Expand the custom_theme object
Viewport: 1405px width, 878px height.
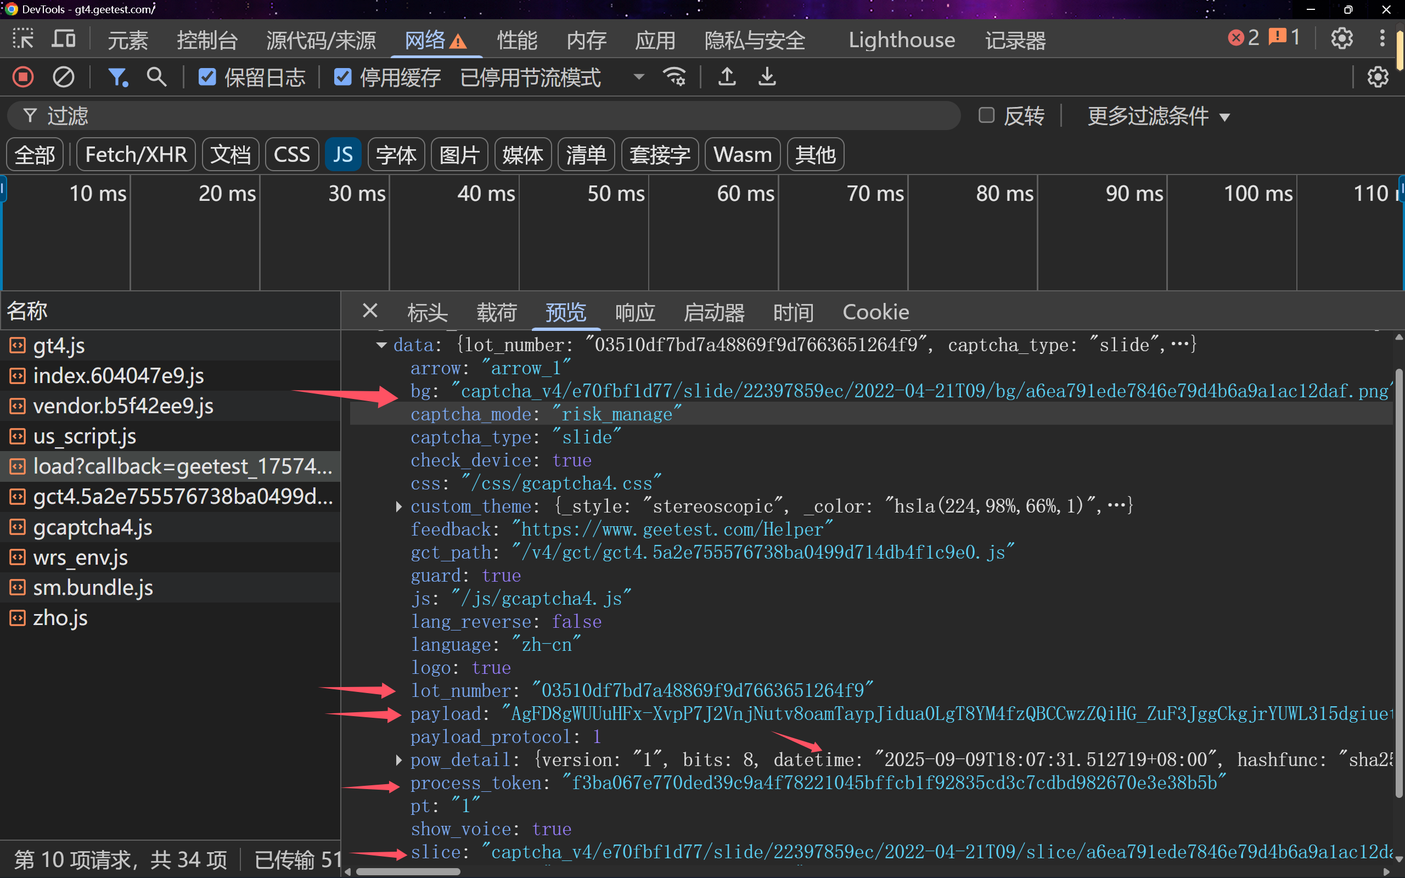(x=398, y=506)
